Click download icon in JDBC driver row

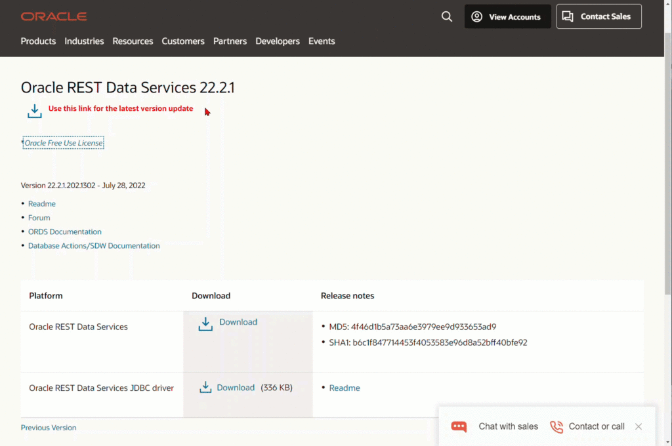(205, 388)
